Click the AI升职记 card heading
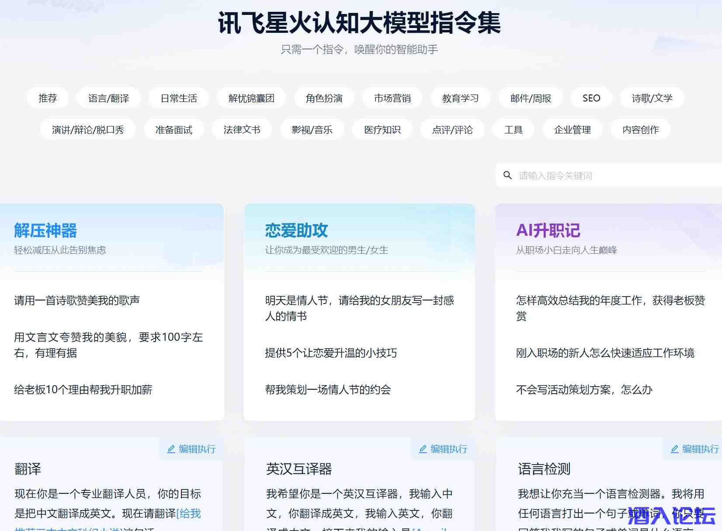This screenshot has height=531, width=722. pyautogui.click(x=548, y=231)
